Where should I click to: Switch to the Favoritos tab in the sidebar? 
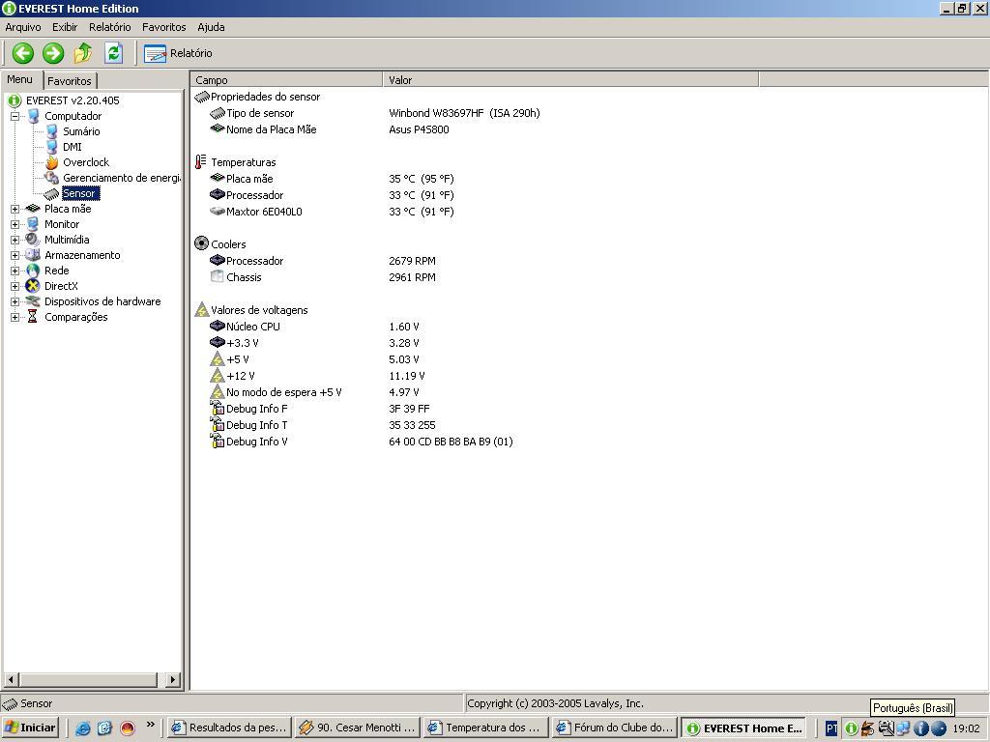pyautogui.click(x=70, y=81)
